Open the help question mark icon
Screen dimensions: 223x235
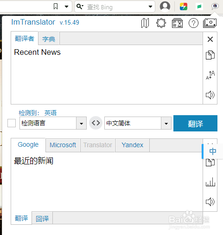pyautogui.click(x=193, y=23)
